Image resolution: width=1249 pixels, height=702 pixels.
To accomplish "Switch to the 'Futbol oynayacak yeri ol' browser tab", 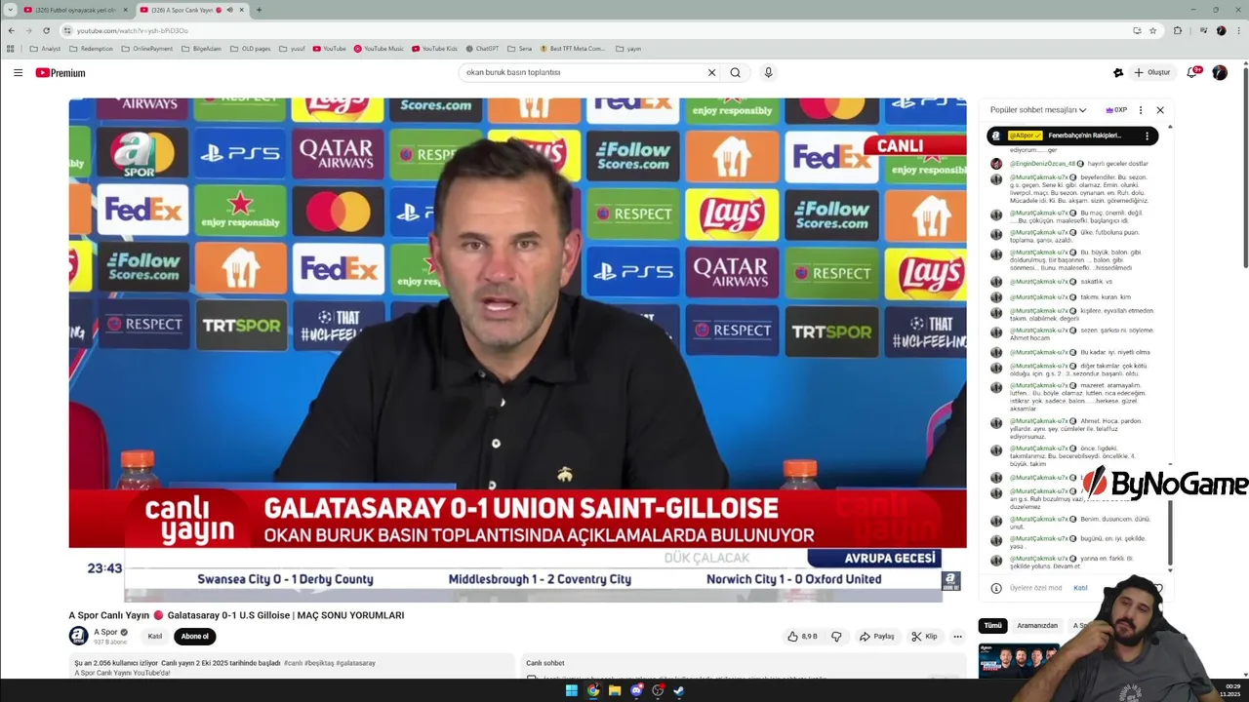I will pyautogui.click(x=74, y=10).
